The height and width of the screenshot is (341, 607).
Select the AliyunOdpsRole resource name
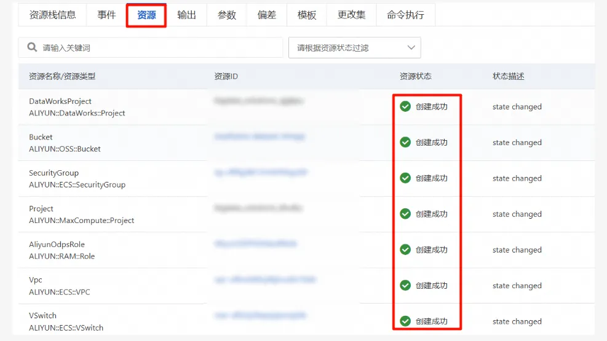[57, 245]
